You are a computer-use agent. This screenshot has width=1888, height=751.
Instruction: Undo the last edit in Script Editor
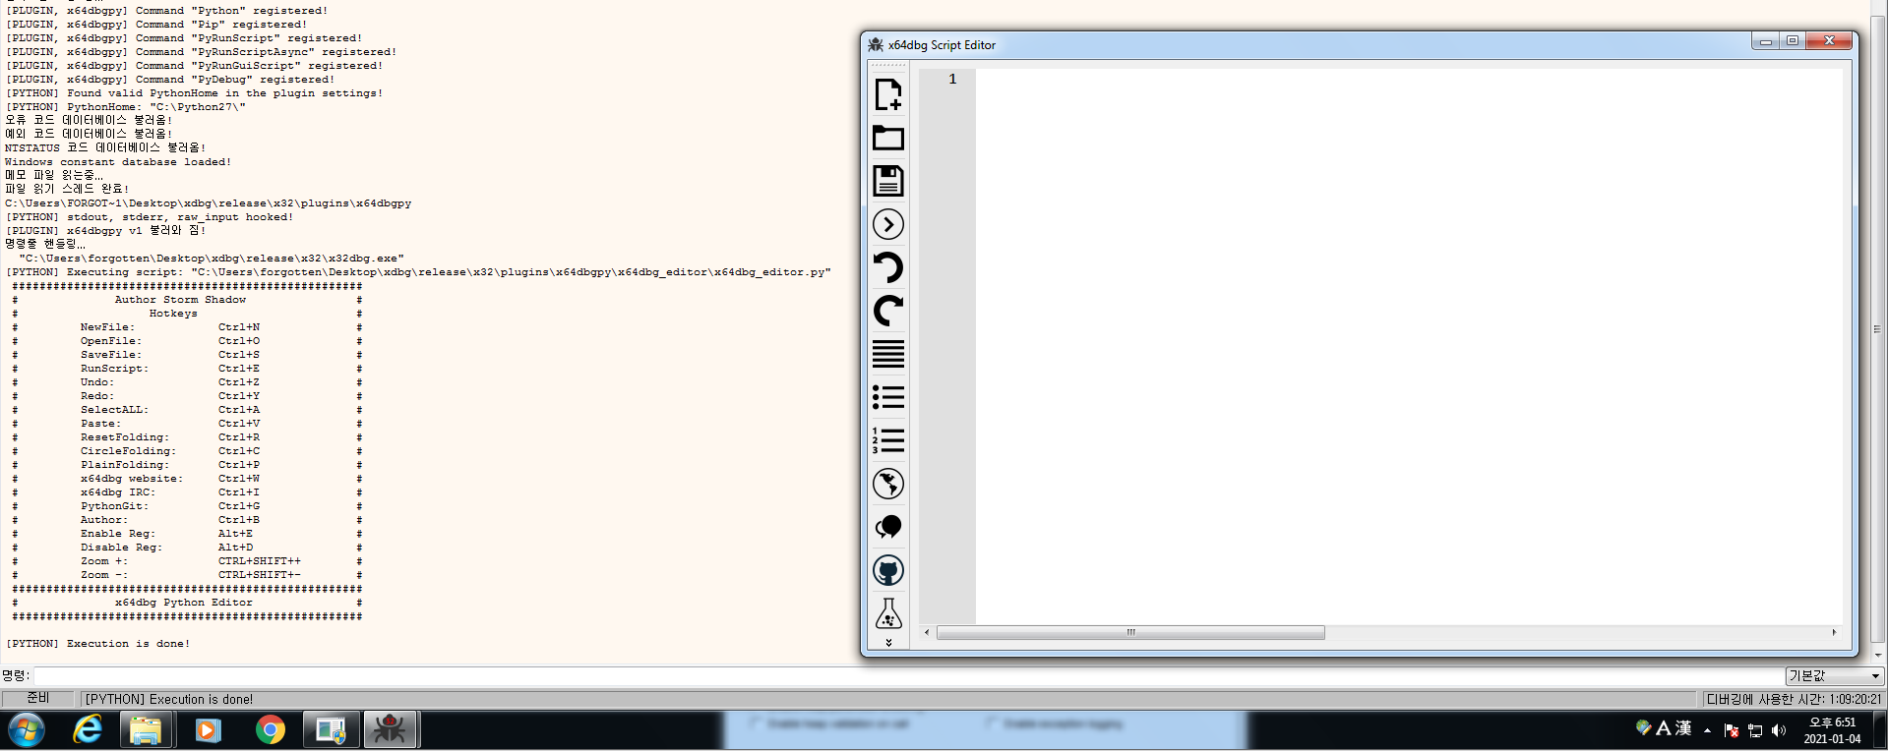point(888,267)
